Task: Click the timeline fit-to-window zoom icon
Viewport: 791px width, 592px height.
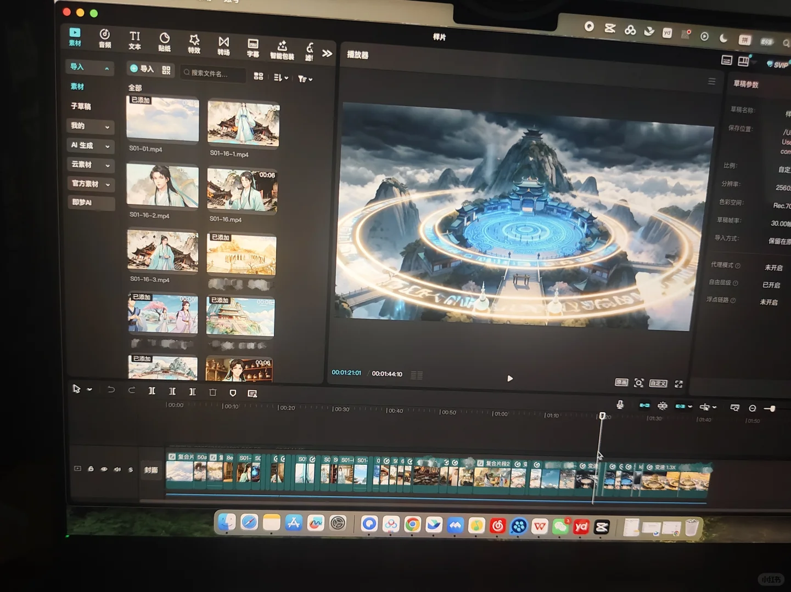Action: point(734,408)
